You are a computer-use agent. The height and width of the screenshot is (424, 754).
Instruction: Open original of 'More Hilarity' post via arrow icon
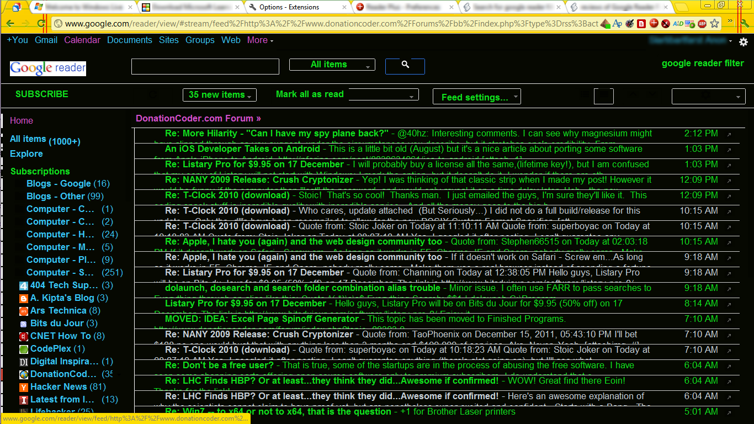[729, 135]
